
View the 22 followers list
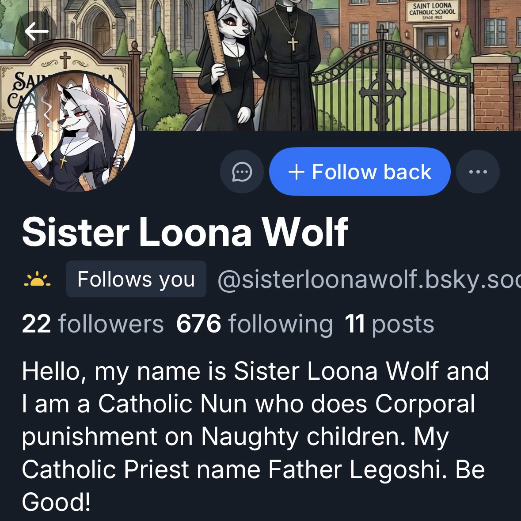92,324
